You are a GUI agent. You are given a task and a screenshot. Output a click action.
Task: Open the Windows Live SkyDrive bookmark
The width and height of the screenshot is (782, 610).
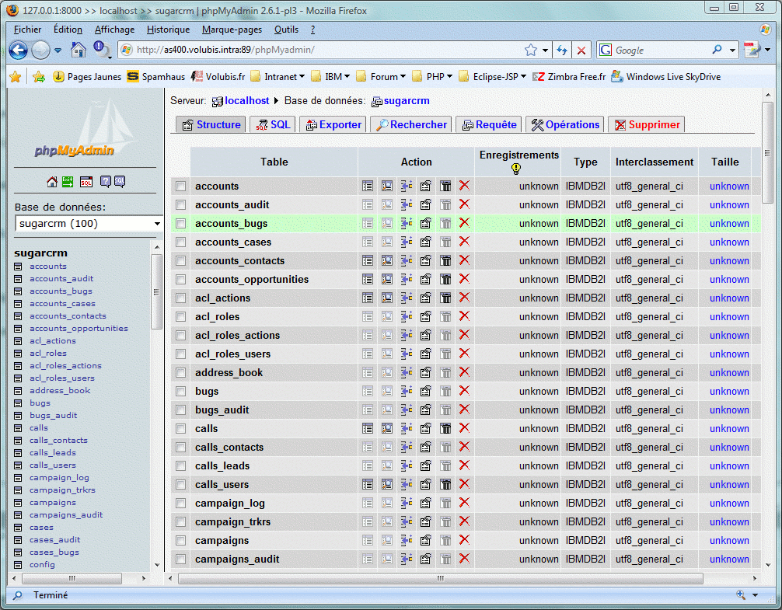[666, 77]
